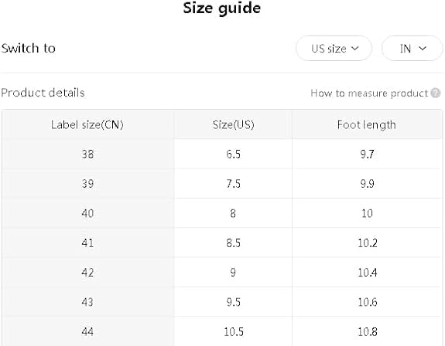Click the Product details label
The width and height of the screenshot is (445, 346).
click(43, 93)
